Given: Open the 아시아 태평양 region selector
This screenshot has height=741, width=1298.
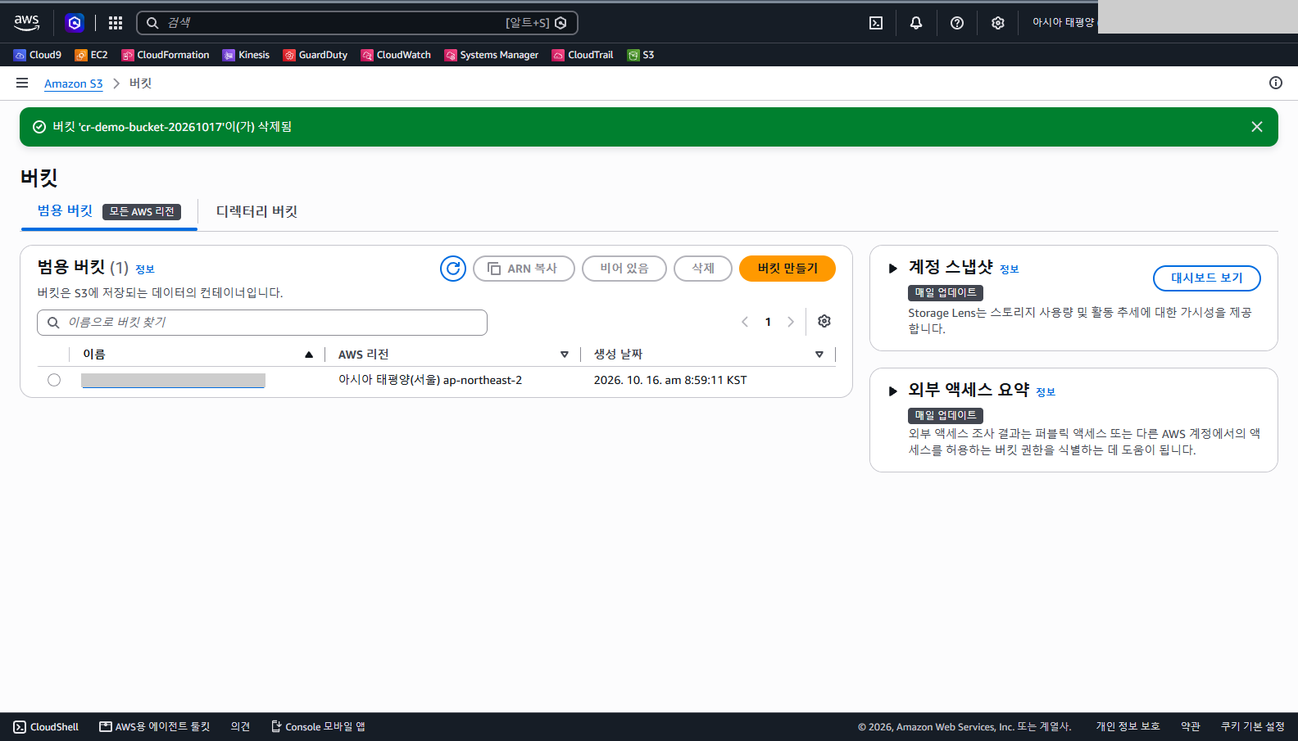Looking at the screenshot, I should (x=1063, y=23).
